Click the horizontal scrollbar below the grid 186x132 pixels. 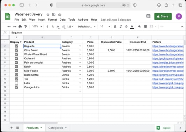pos(34,123)
